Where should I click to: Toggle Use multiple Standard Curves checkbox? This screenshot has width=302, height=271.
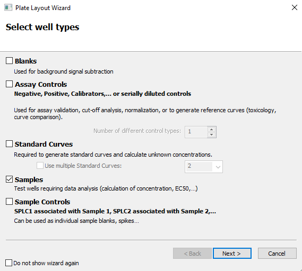40,166
